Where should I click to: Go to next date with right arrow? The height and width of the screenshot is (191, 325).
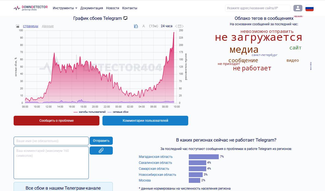click(x=183, y=26)
